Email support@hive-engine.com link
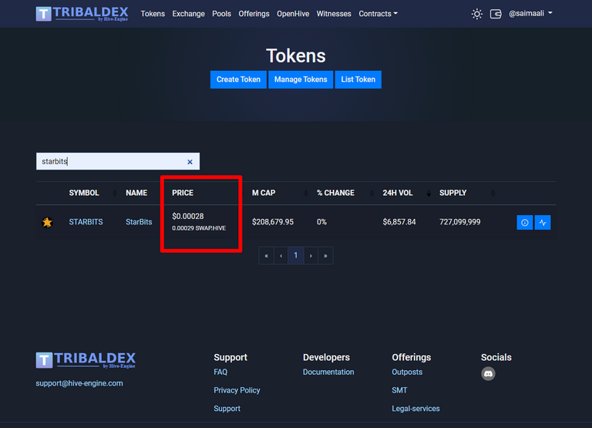592x428 pixels. [x=79, y=383]
